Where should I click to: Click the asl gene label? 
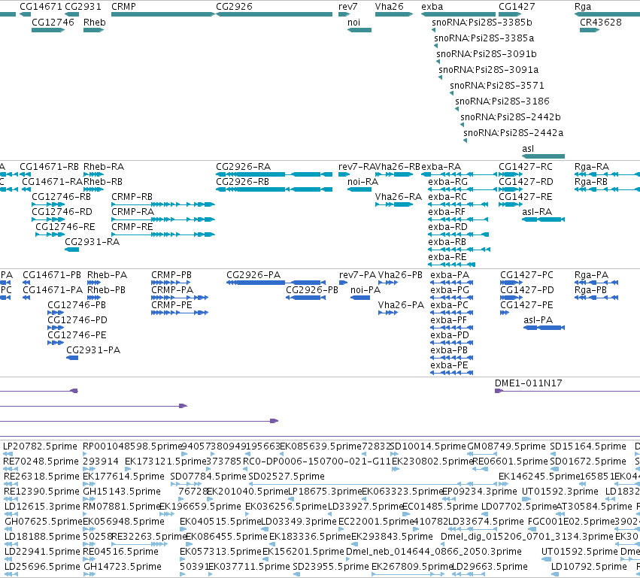coord(528,149)
